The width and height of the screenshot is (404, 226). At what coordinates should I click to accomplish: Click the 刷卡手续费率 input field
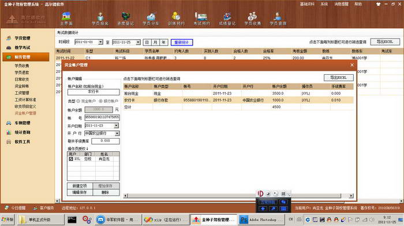(x=106, y=141)
